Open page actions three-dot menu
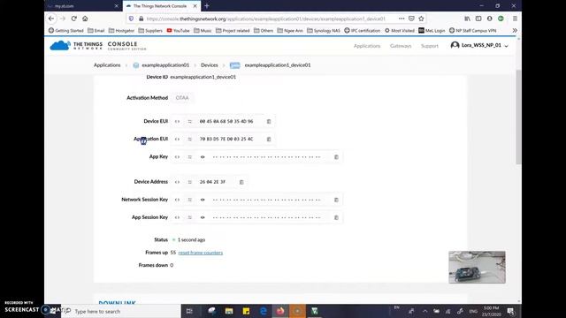Viewport: 566px width, 318px height. pos(402,19)
